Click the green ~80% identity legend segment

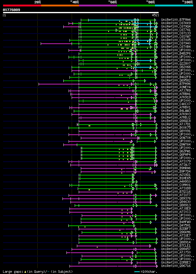point(136,6)
